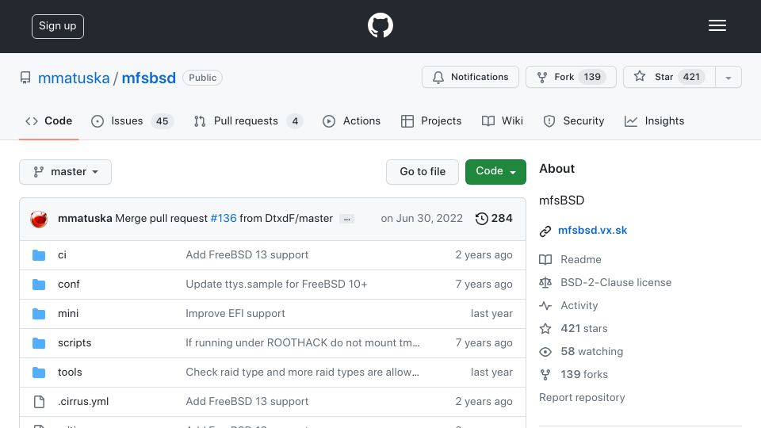Viewport: 761px width, 428px height.
Task: Expand the star lists dropdown arrow
Action: (x=728, y=78)
